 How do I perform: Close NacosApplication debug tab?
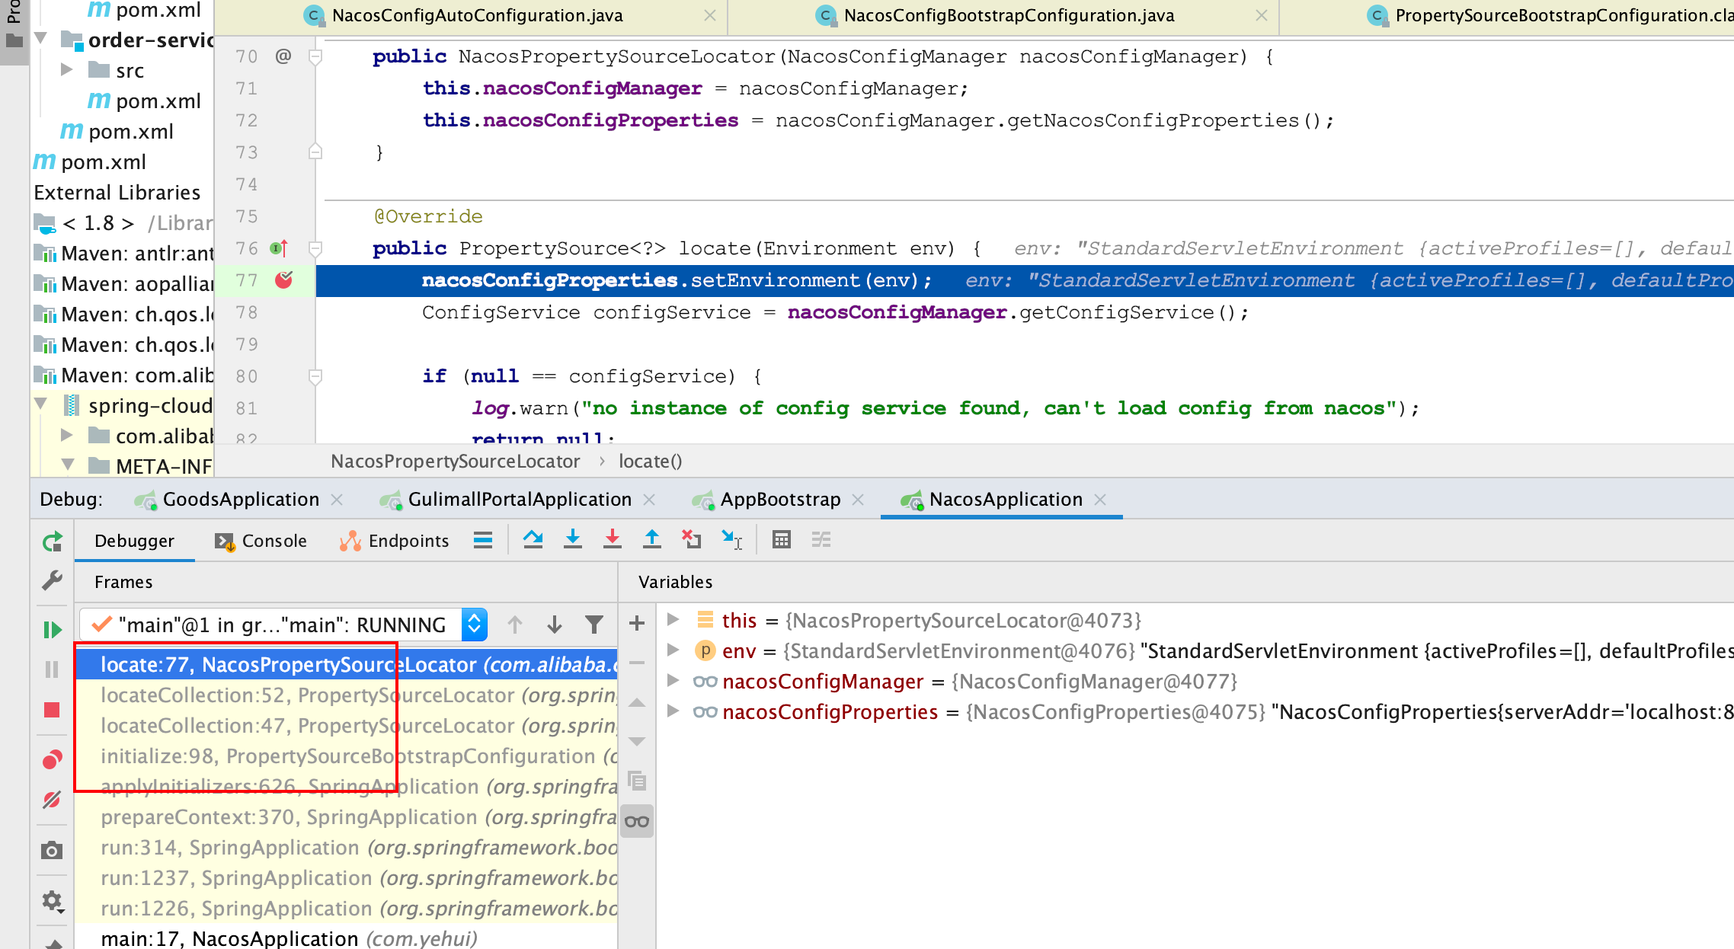click(x=1100, y=500)
